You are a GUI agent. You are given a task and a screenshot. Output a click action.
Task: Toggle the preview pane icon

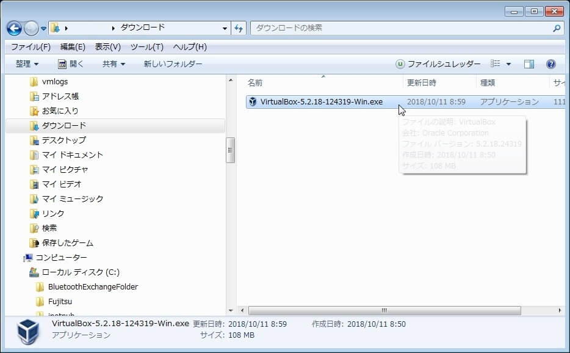tap(529, 64)
